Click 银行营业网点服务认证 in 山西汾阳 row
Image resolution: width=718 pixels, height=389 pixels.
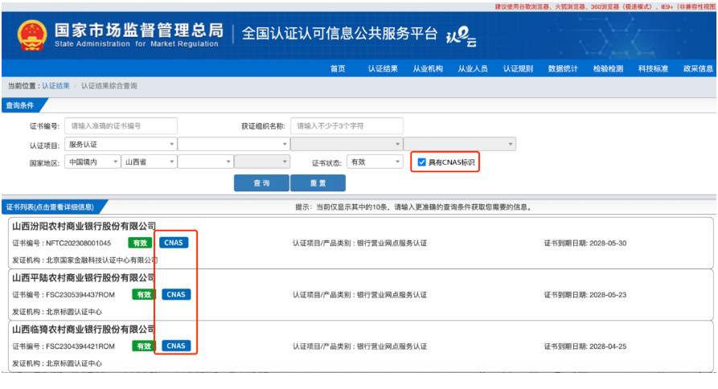(392, 243)
